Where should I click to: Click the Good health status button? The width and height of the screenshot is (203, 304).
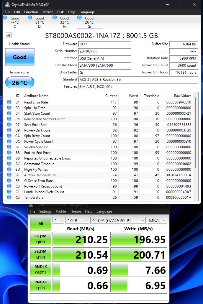19,57
